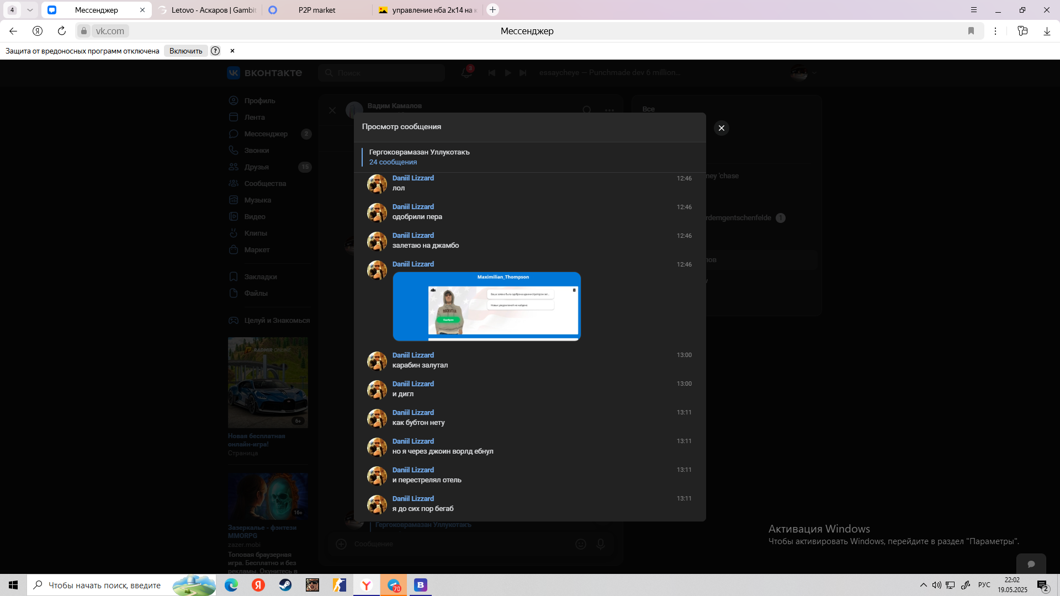The image size is (1060, 596).
Task: Open a new browser tab
Action: (x=493, y=10)
